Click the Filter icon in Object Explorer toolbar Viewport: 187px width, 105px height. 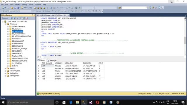click(x=20, y=18)
